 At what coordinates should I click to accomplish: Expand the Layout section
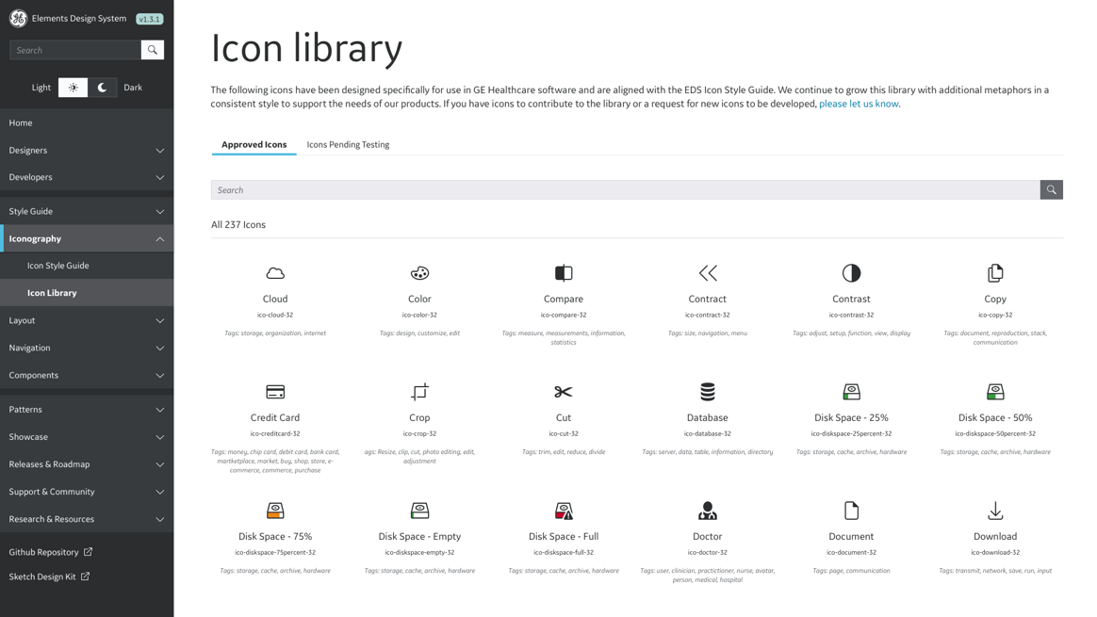87,320
